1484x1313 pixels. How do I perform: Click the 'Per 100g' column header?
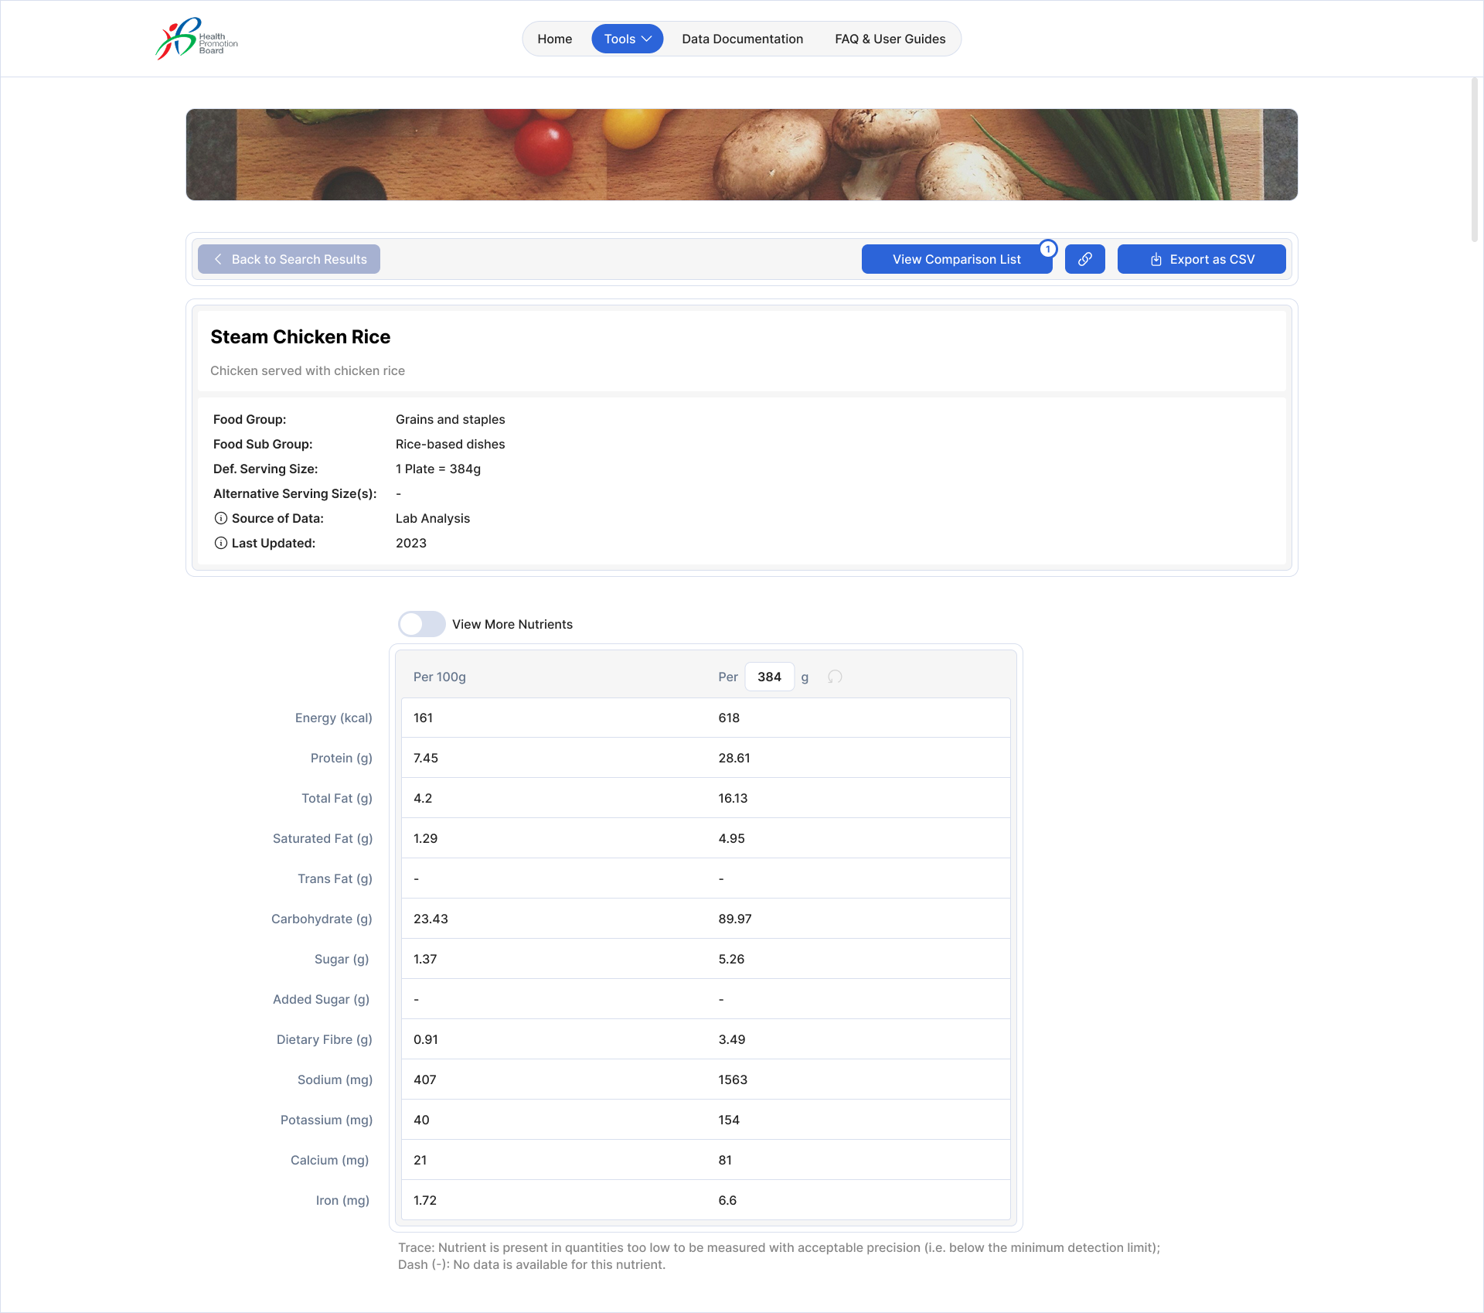coord(439,677)
